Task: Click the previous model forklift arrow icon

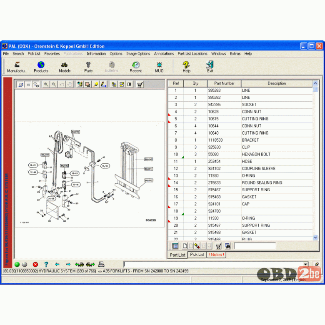Action: click(80, 264)
